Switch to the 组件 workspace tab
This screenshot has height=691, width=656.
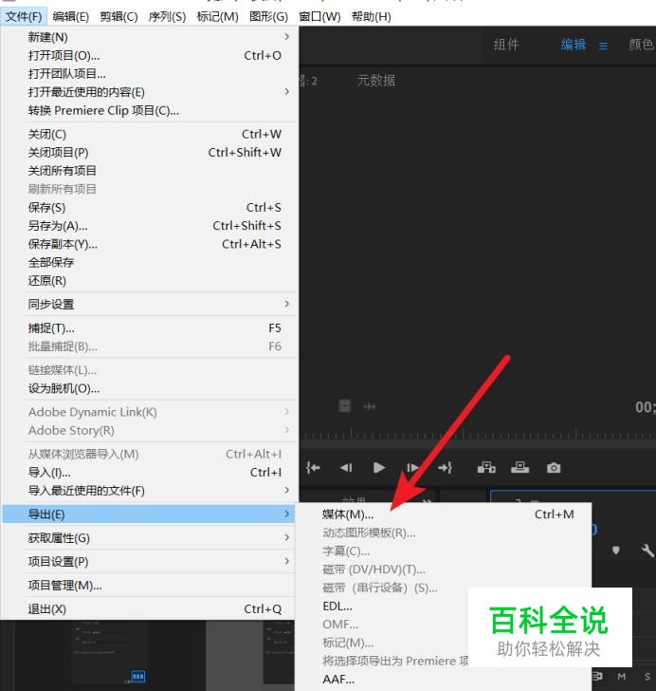(x=506, y=45)
